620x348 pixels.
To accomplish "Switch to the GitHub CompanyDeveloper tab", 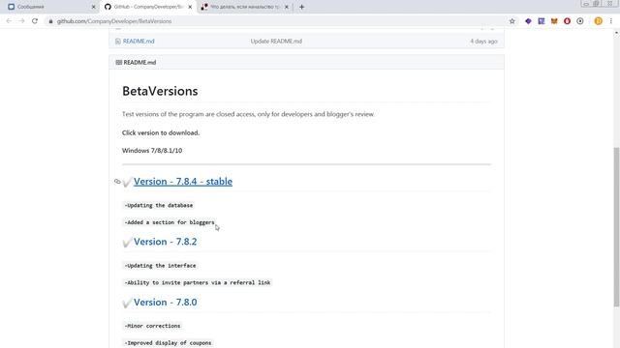I will [x=148, y=7].
